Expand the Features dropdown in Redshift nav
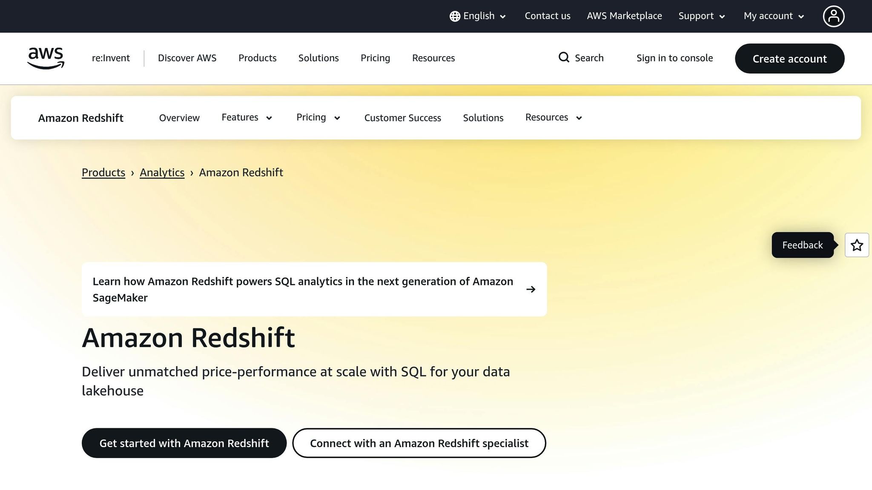Screen dimensions: 872x490 pyautogui.click(x=246, y=117)
